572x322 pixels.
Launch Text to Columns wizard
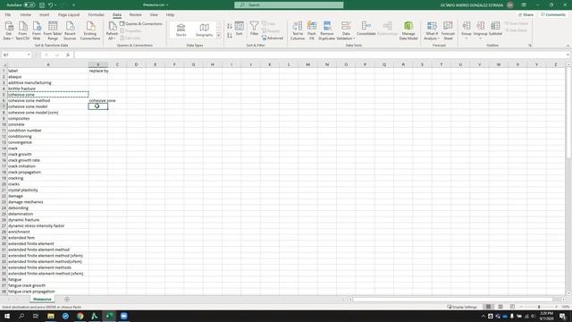point(298,30)
